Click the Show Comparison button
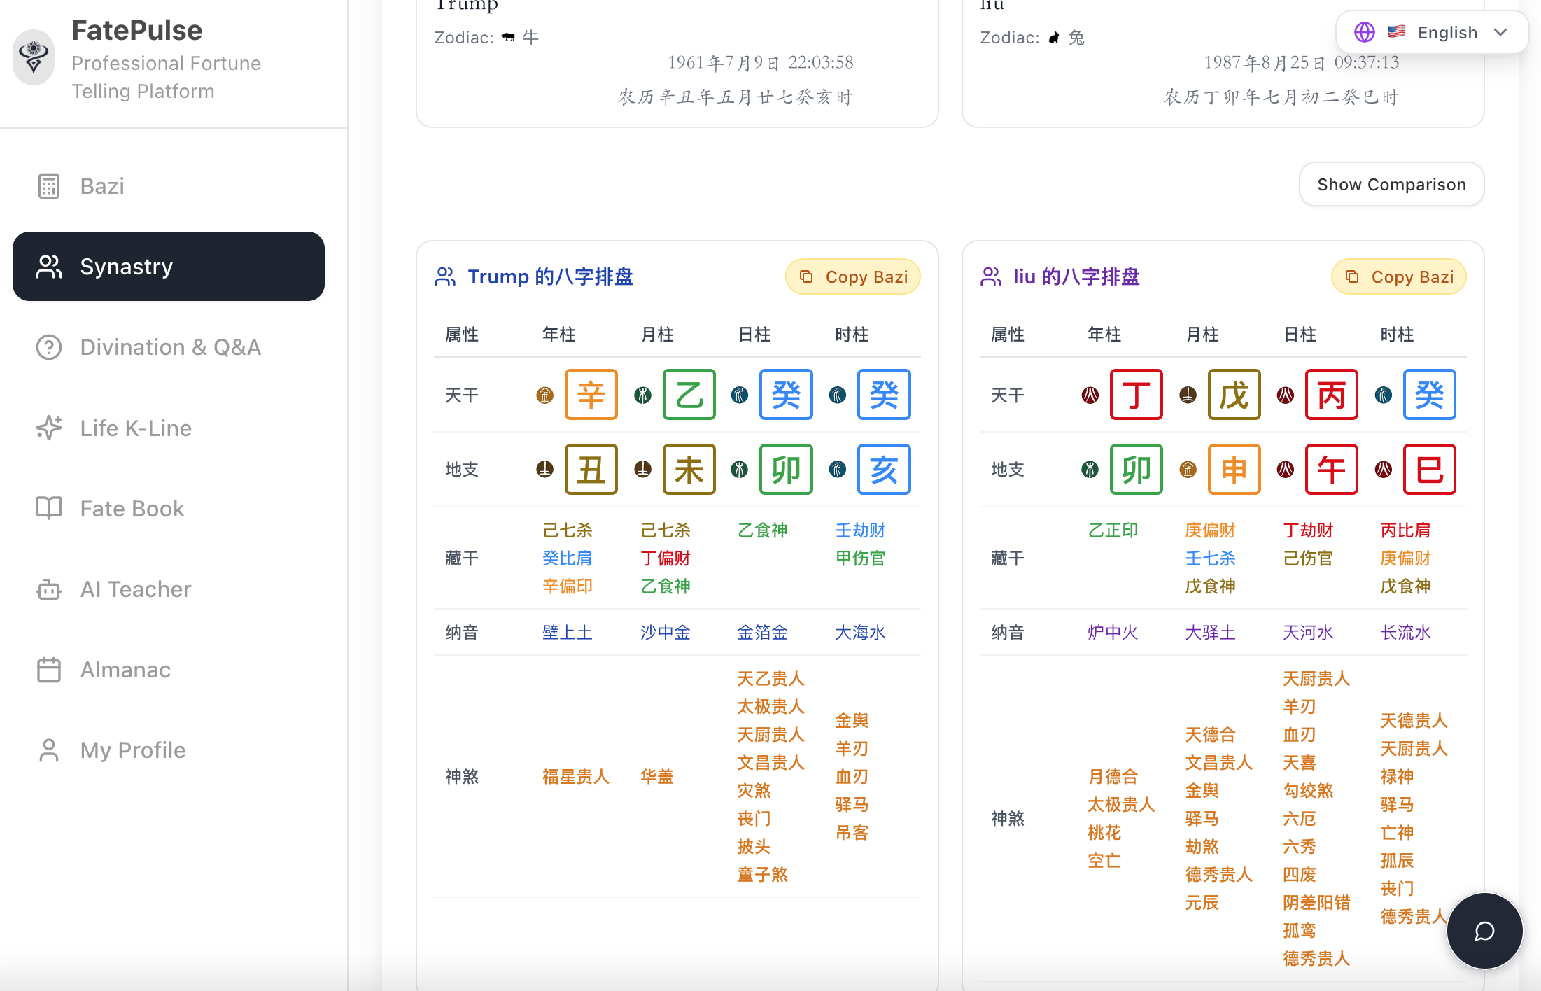This screenshot has width=1541, height=991. tap(1391, 185)
